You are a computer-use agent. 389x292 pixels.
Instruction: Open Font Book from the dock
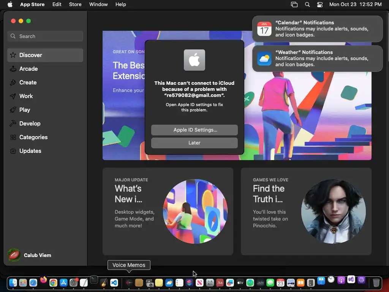tap(210, 282)
